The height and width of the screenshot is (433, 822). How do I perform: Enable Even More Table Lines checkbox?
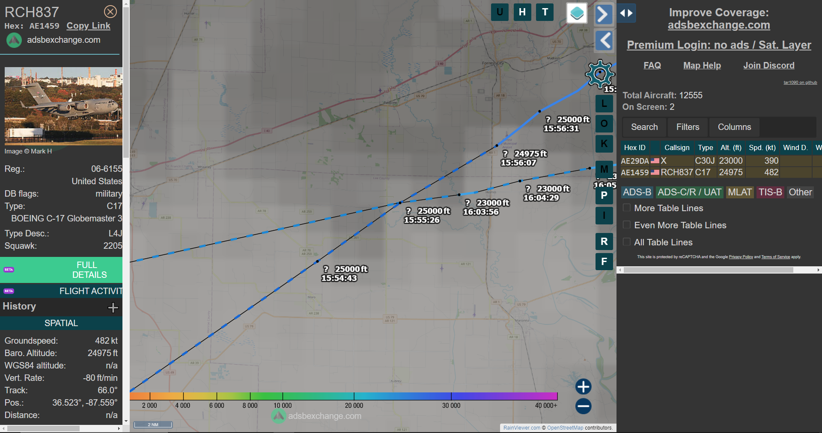627,225
